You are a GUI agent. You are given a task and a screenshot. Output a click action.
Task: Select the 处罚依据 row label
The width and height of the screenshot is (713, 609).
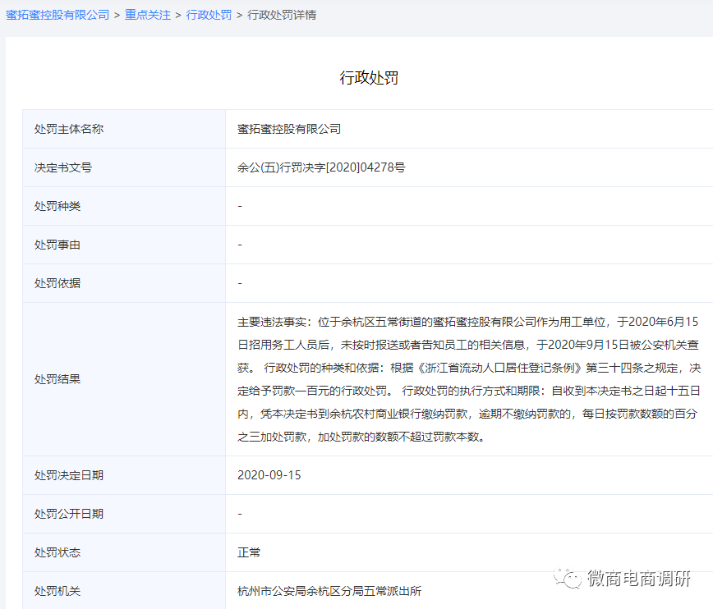pyautogui.click(x=57, y=283)
